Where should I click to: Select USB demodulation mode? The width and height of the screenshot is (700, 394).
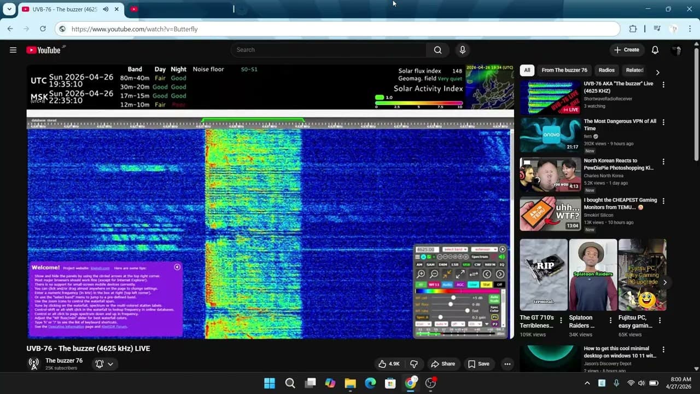(x=466, y=265)
